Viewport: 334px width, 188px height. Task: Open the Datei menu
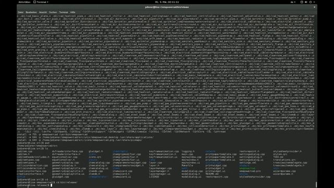click(x=21, y=13)
